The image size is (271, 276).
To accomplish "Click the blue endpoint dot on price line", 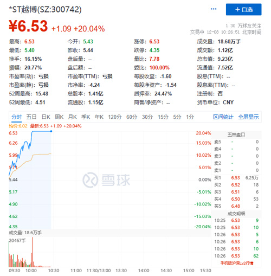I will coord(51,131).
